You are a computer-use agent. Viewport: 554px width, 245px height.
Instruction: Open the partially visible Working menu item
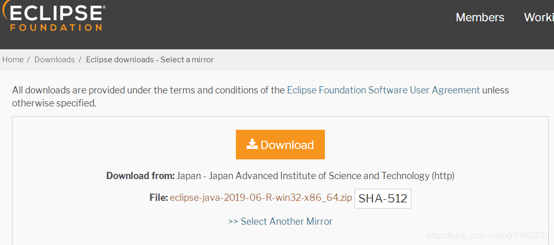(x=539, y=17)
